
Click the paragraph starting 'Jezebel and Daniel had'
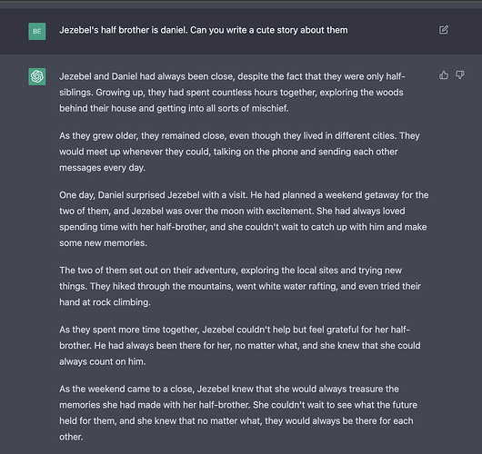(232, 93)
